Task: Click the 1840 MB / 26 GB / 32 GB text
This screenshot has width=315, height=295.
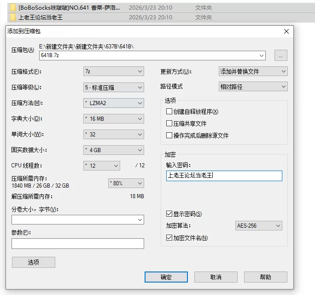Action: [x=40, y=186]
